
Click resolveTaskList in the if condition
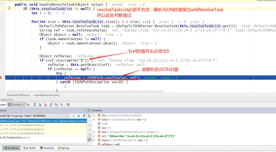tap(57, 9)
